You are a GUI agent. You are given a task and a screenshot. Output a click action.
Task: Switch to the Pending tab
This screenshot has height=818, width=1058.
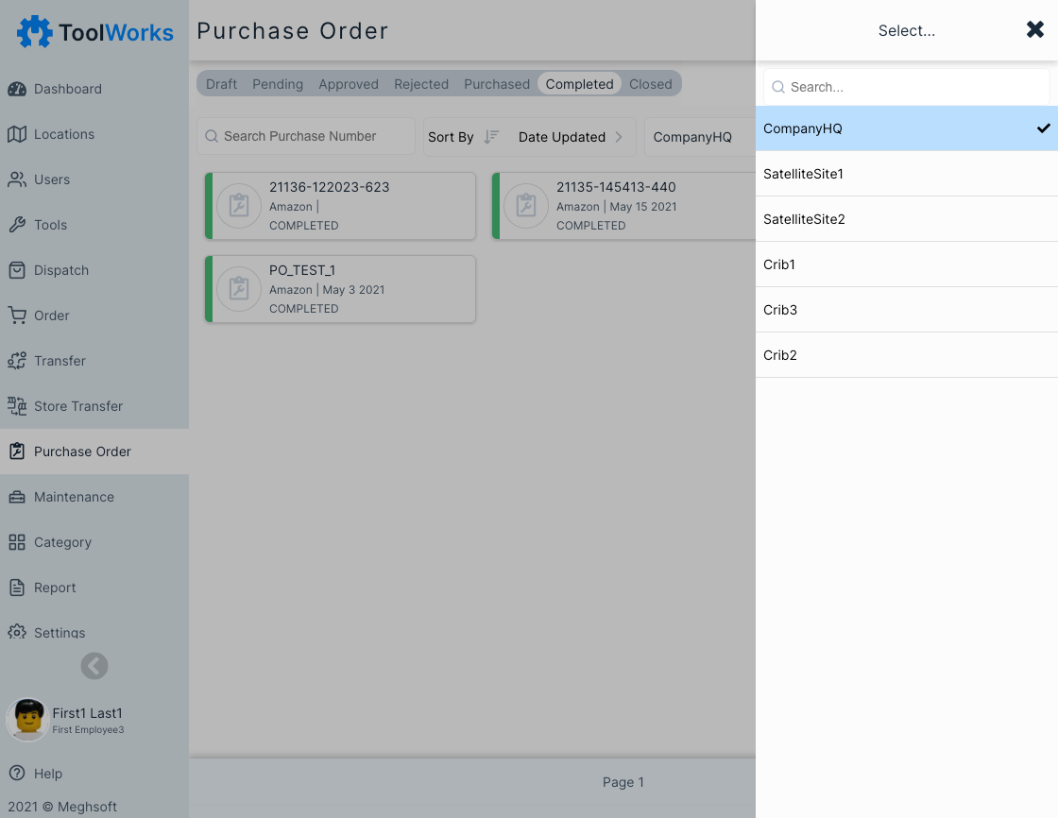coord(278,84)
